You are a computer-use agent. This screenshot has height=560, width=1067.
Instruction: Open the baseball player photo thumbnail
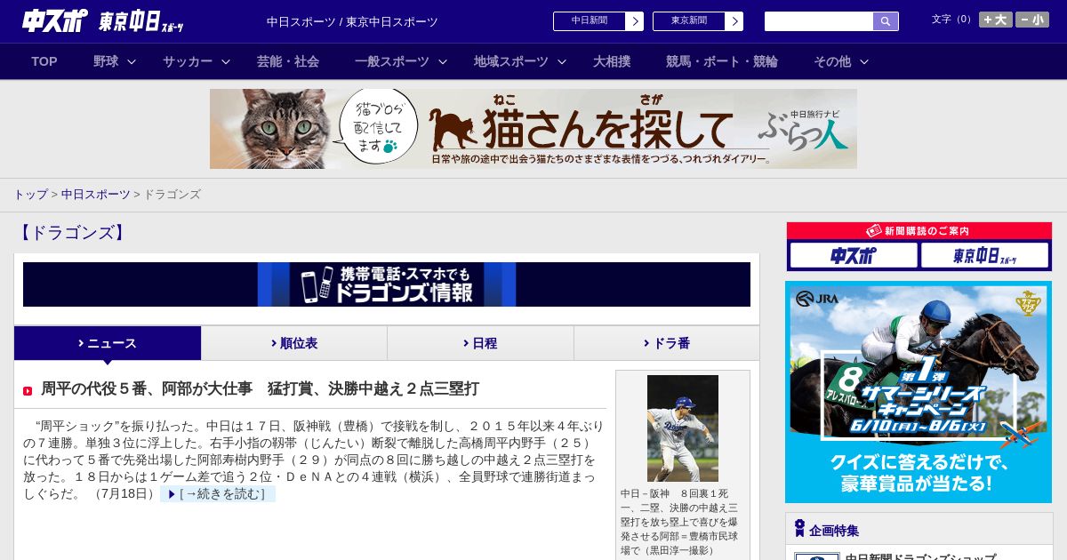(683, 428)
